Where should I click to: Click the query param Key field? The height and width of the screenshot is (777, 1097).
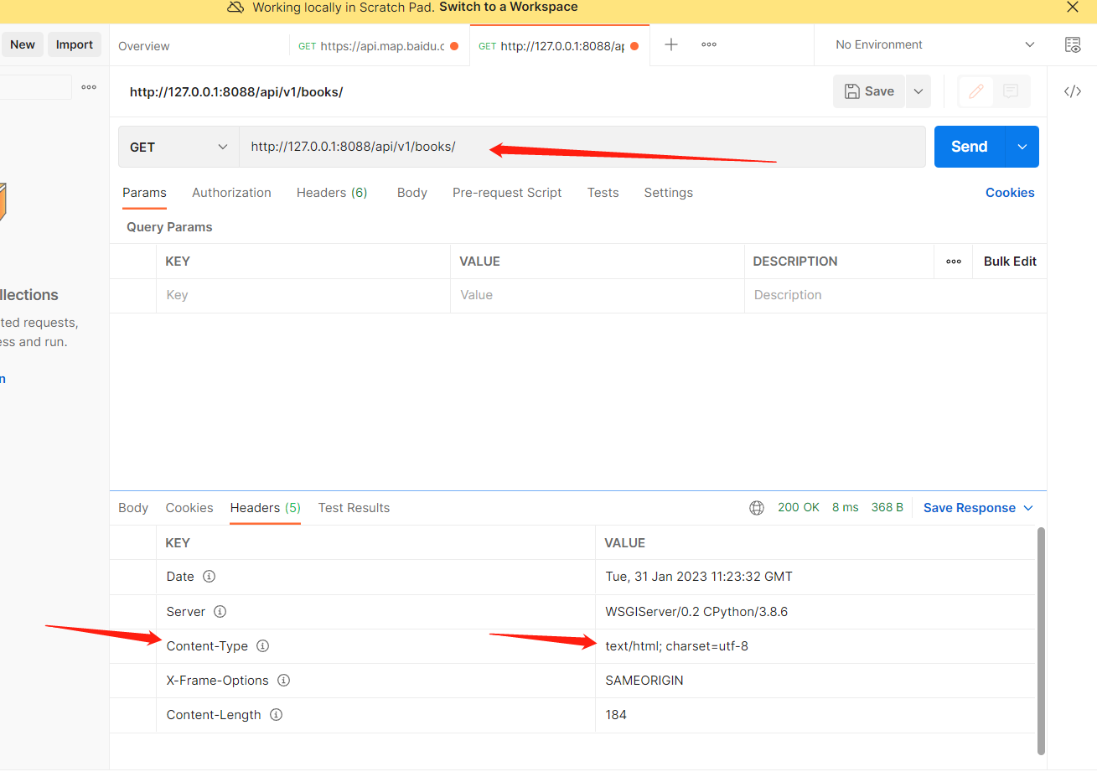coord(303,295)
